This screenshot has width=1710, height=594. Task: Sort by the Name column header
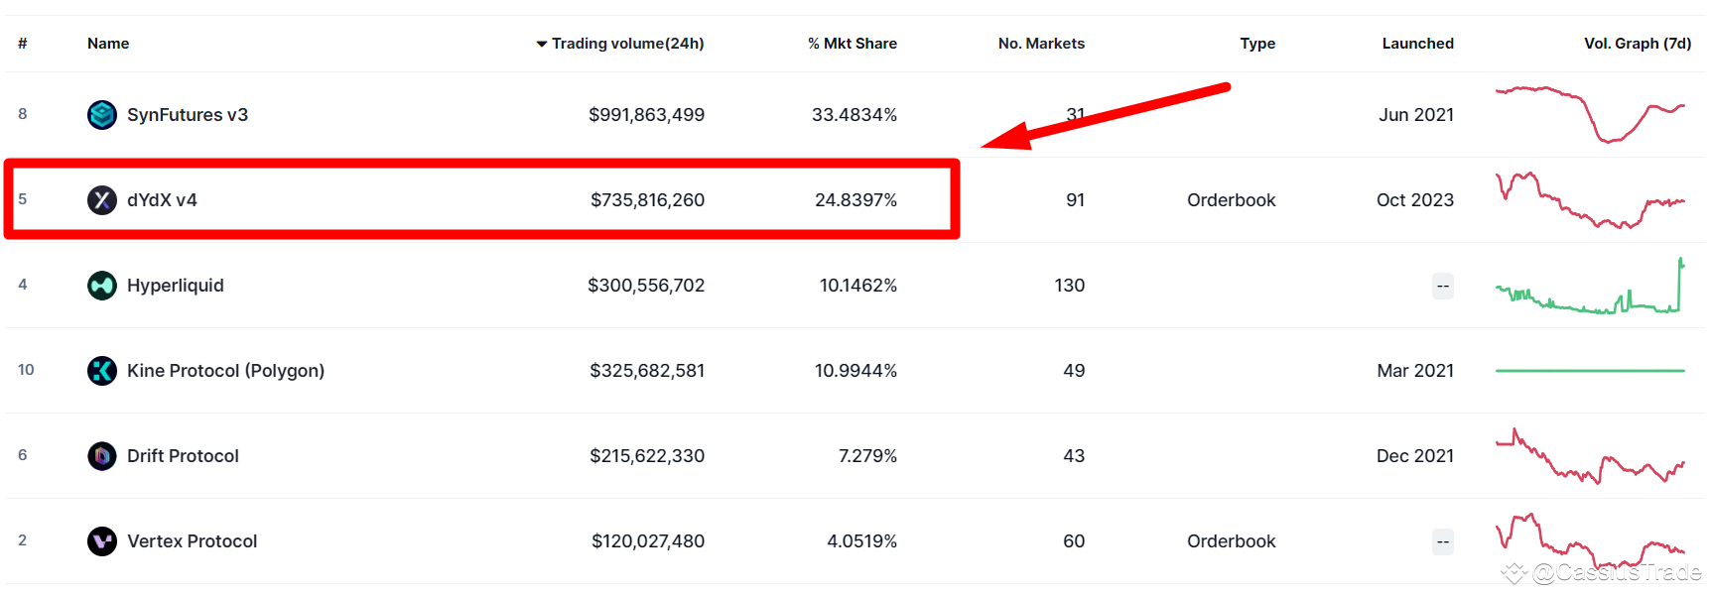pos(108,44)
